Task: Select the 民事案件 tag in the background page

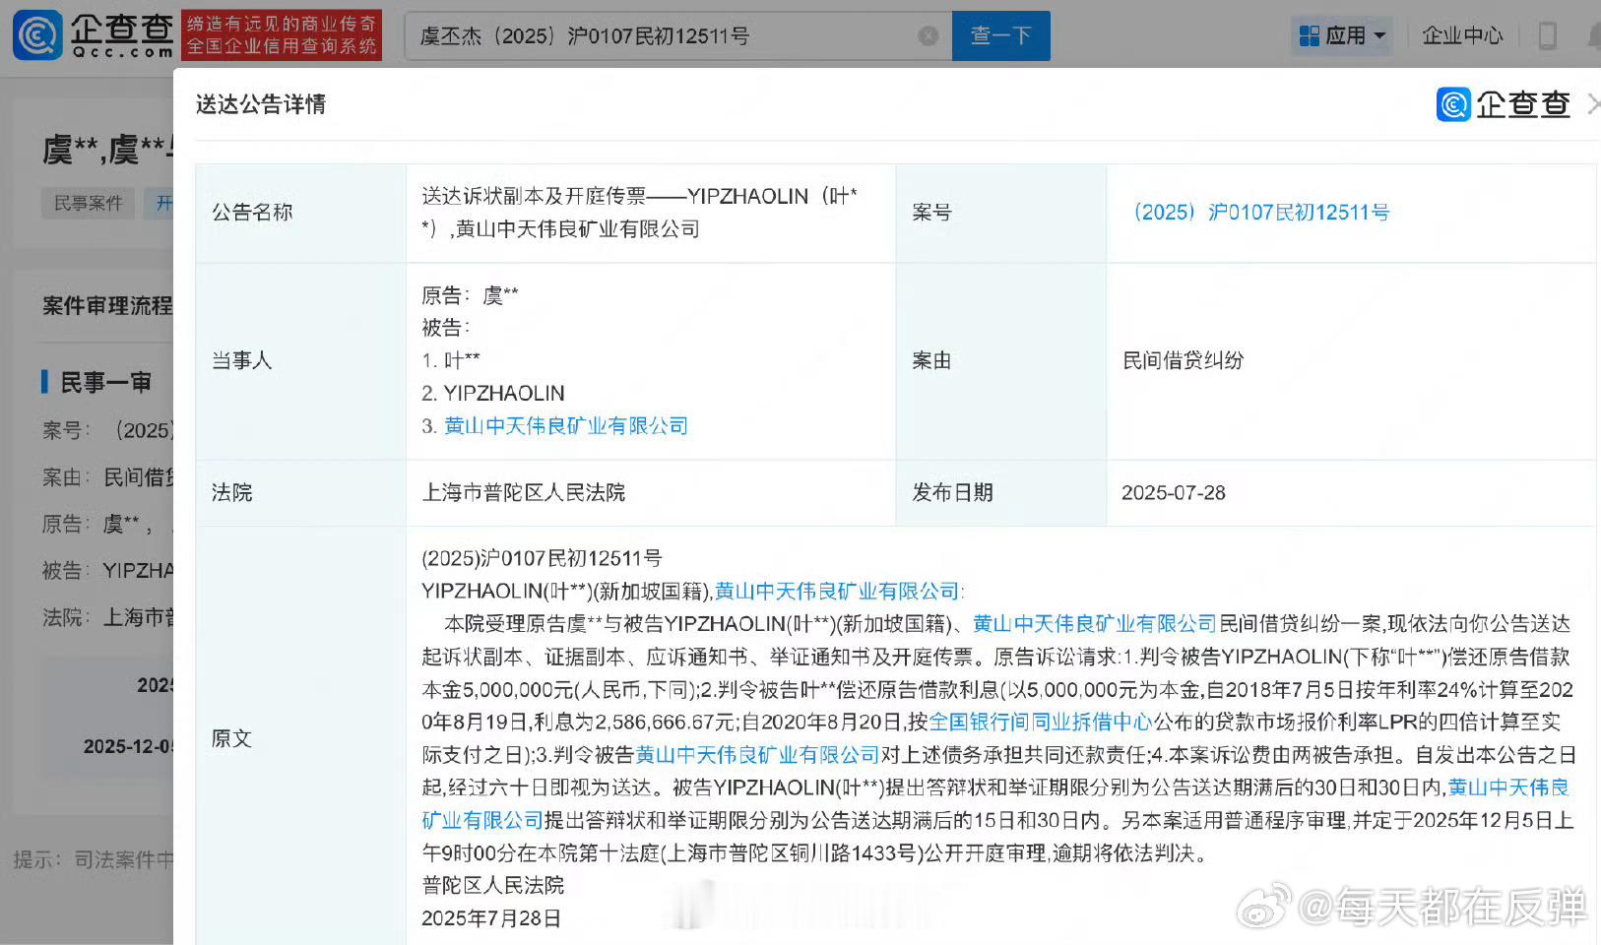Action: pyautogui.click(x=88, y=204)
